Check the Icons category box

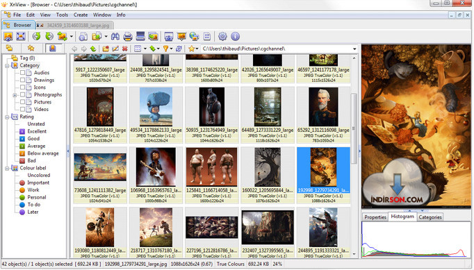click(x=22, y=87)
